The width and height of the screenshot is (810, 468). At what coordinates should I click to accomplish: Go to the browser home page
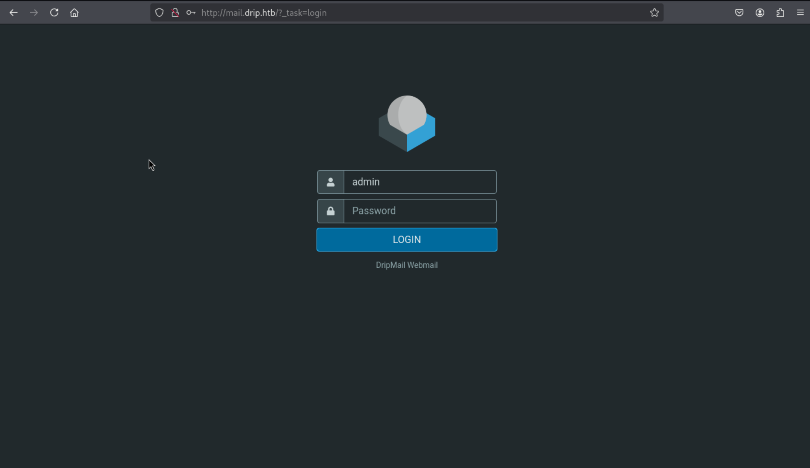(74, 13)
